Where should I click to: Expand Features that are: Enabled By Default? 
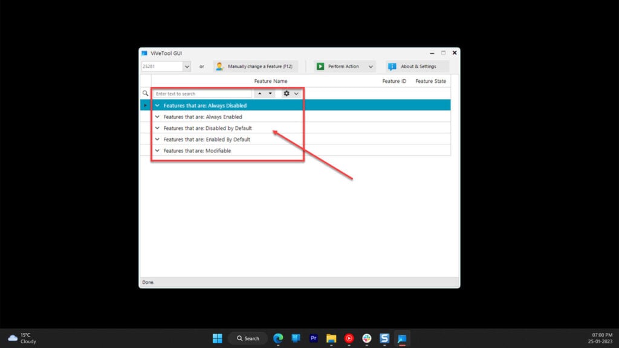[157, 140]
